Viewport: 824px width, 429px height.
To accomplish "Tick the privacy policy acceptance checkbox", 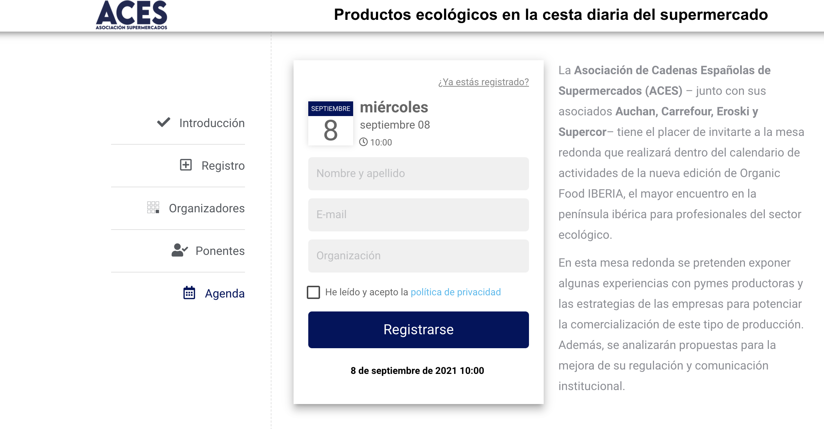I will 313,292.
